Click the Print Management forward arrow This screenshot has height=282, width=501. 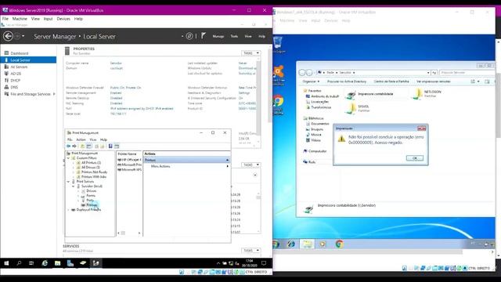click(x=74, y=146)
